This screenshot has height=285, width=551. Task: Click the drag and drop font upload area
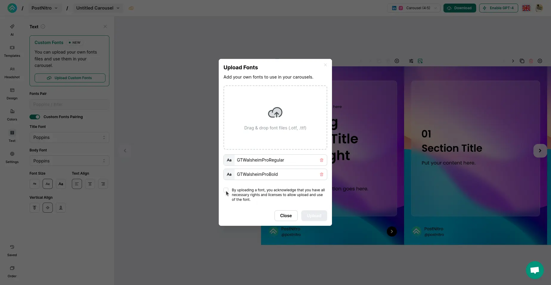click(x=275, y=118)
